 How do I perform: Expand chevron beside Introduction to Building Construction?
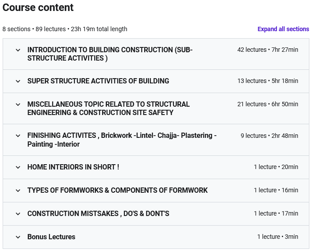coord(18,50)
